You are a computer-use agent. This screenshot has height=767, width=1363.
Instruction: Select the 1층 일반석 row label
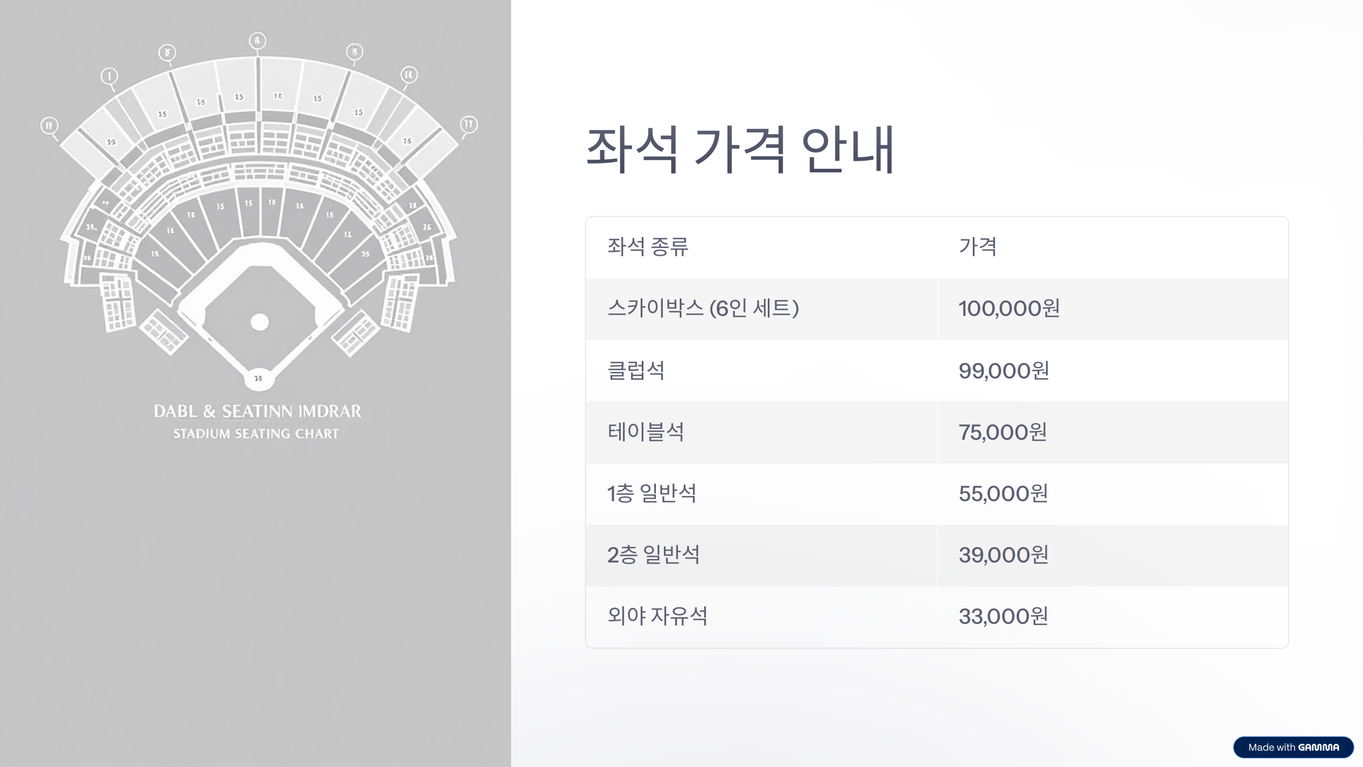[652, 493]
